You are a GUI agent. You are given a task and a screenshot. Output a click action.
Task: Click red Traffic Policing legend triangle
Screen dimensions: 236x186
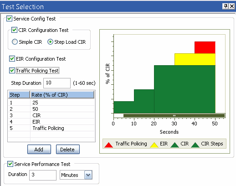108,145
